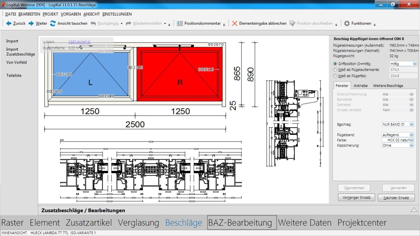Click the red X Elementeingabe abbrechen icon
The width and height of the screenshot is (420, 236).
coord(235,23)
